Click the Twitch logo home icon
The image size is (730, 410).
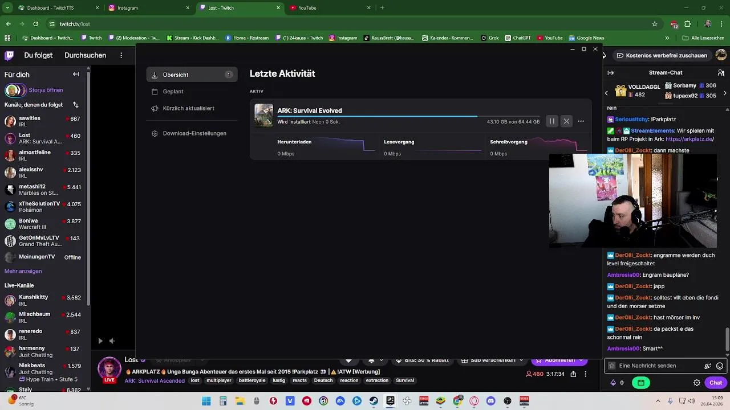[x=9, y=55]
